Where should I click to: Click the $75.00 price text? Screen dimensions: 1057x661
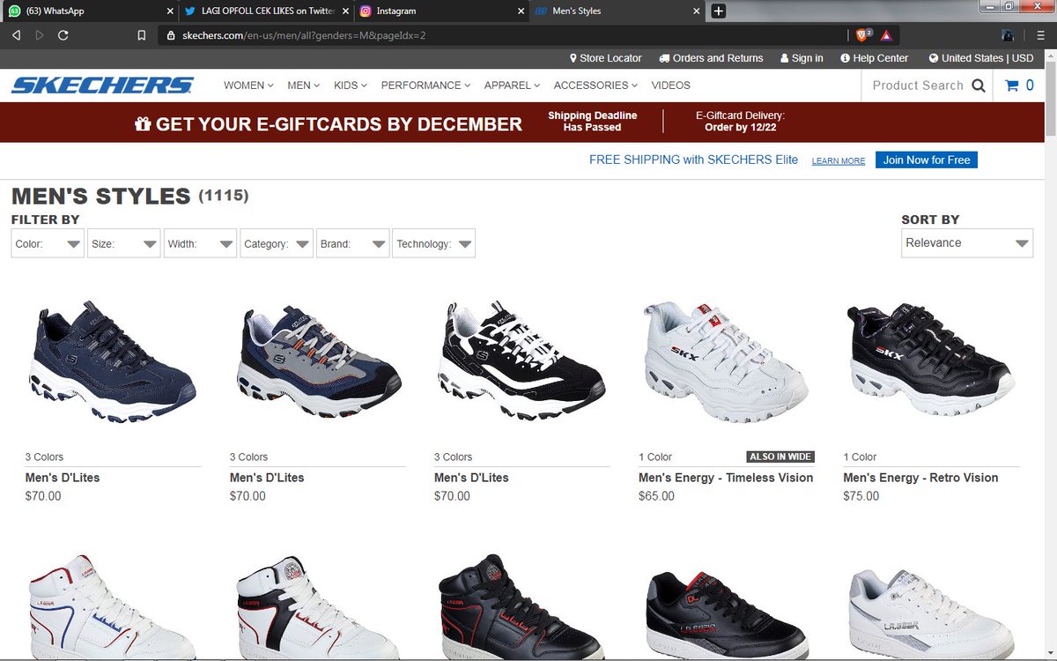coord(861,496)
